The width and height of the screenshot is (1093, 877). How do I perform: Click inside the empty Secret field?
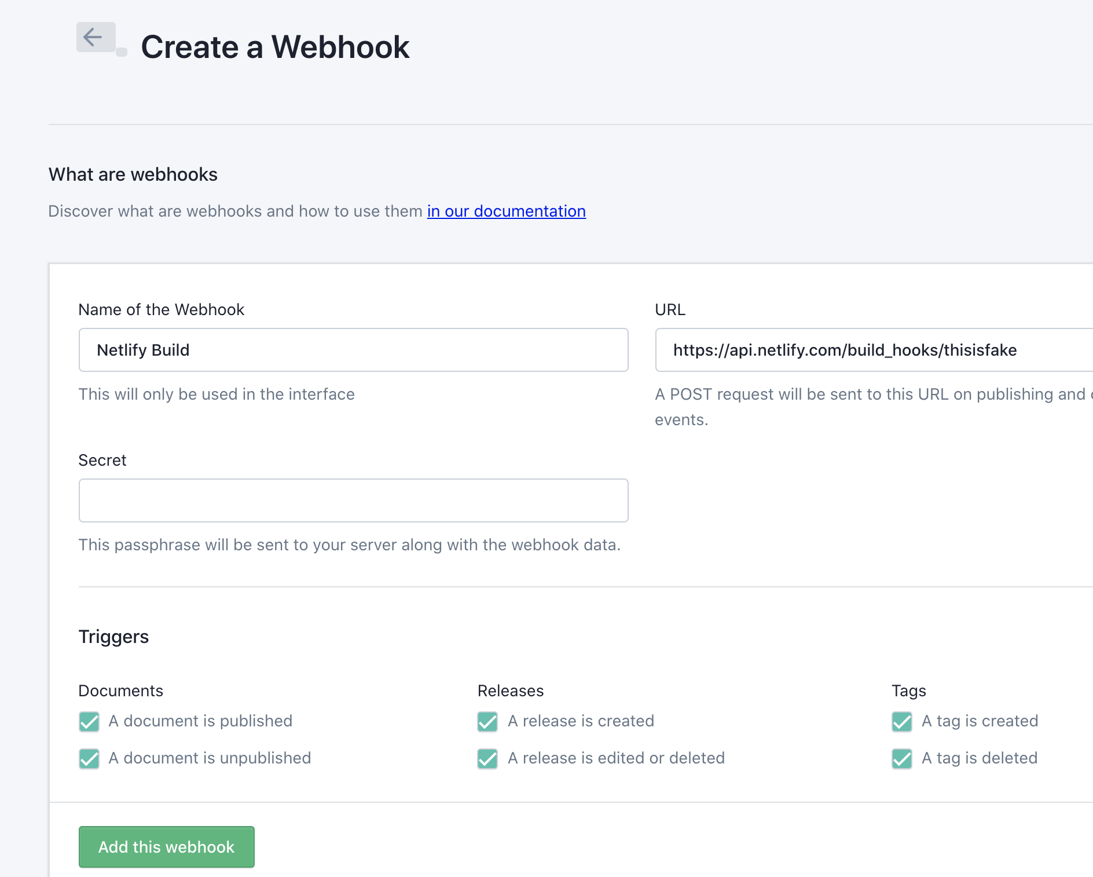(353, 500)
